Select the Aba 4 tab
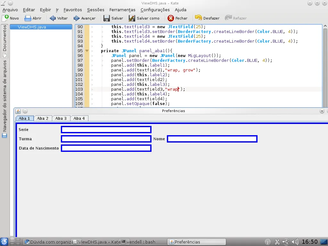 [79, 118]
